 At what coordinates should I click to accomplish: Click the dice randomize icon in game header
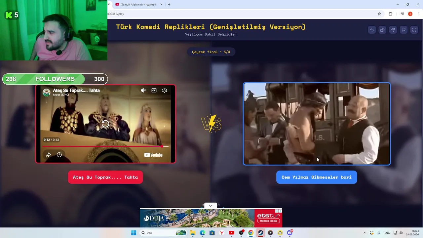pos(382,30)
